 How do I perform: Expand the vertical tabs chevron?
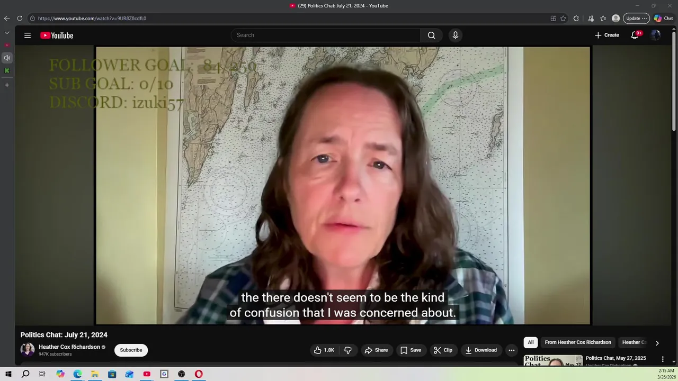[x=7, y=33]
